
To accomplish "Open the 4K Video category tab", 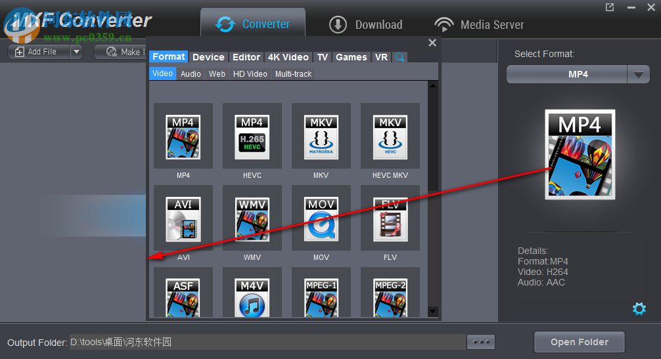I will [x=288, y=57].
